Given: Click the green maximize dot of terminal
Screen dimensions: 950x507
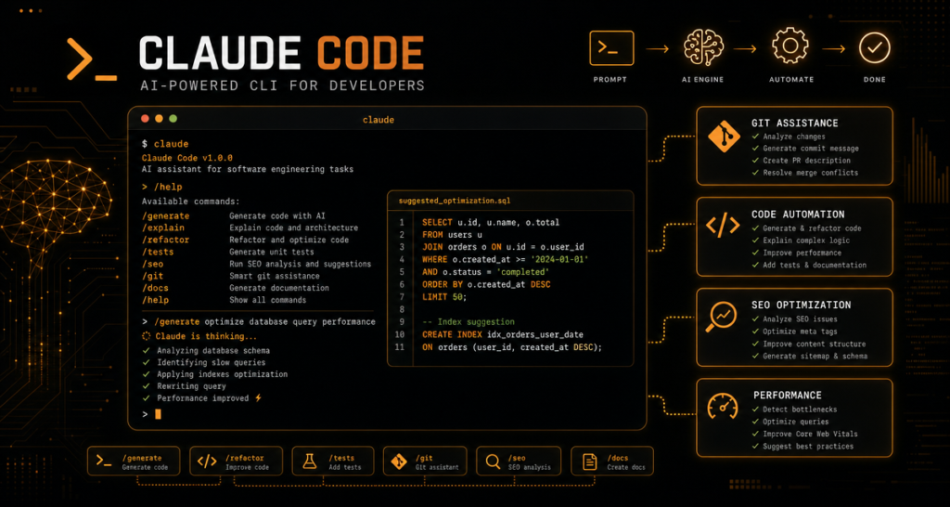Looking at the screenshot, I should coord(173,119).
